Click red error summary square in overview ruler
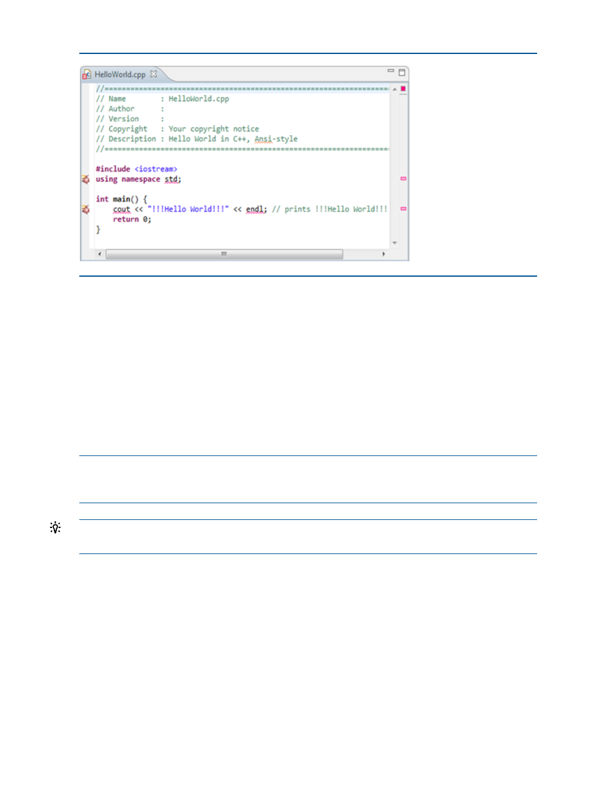 403,89
